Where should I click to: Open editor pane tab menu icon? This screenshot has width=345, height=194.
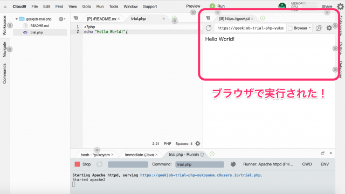tap(75, 18)
